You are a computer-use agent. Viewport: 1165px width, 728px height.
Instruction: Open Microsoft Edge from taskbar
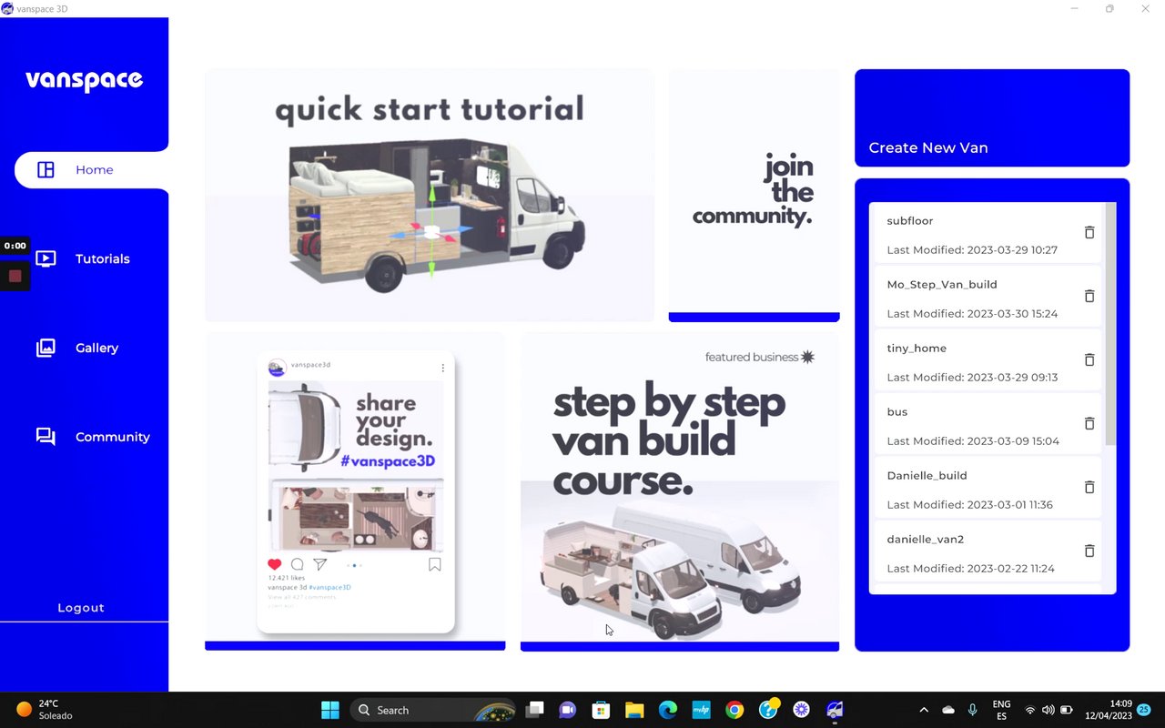click(668, 710)
